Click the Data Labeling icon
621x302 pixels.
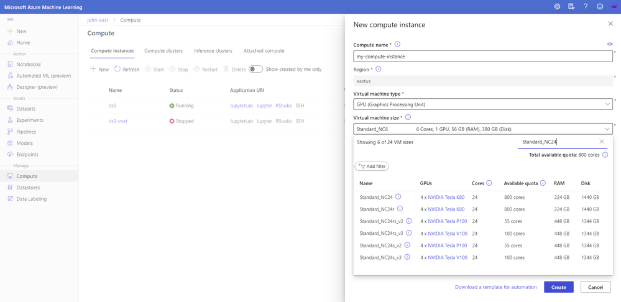coord(11,199)
